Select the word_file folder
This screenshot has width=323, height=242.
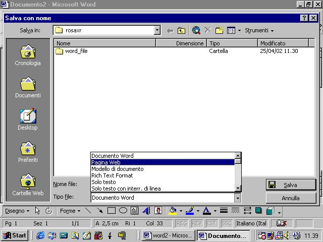(x=72, y=51)
